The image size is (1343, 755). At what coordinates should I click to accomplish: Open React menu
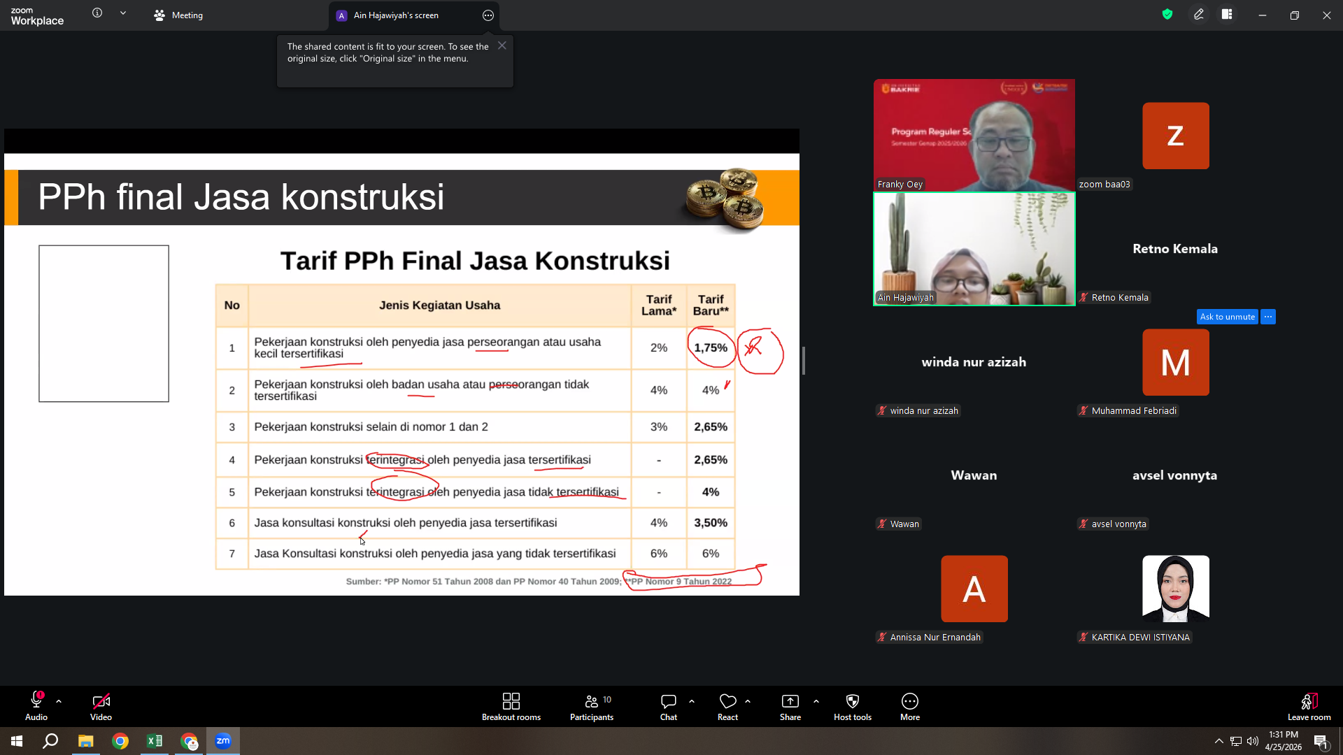[727, 706]
